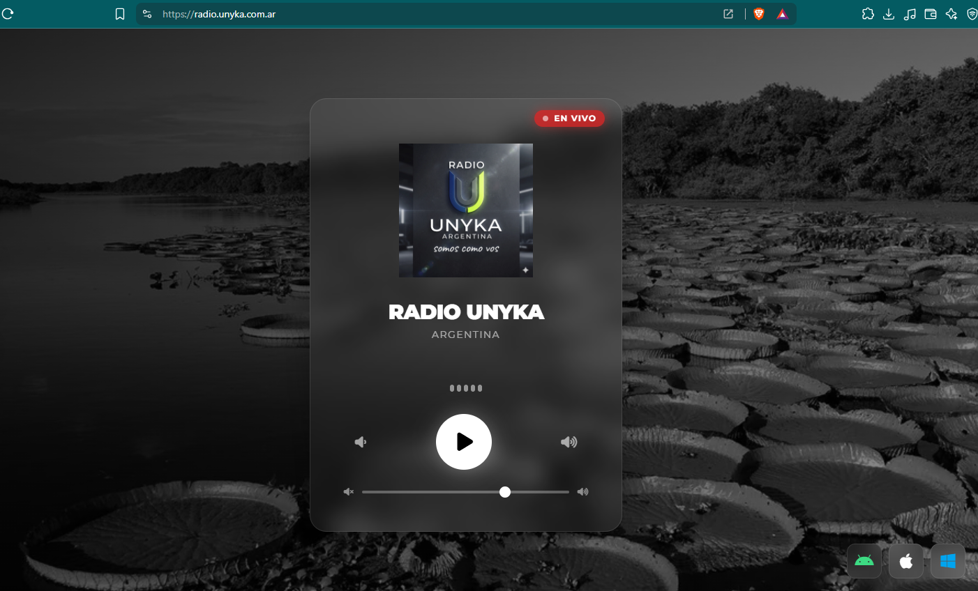Viewport: 978px width, 591px height.
Task: Open the Windows app download icon
Action: (x=948, y=561)
